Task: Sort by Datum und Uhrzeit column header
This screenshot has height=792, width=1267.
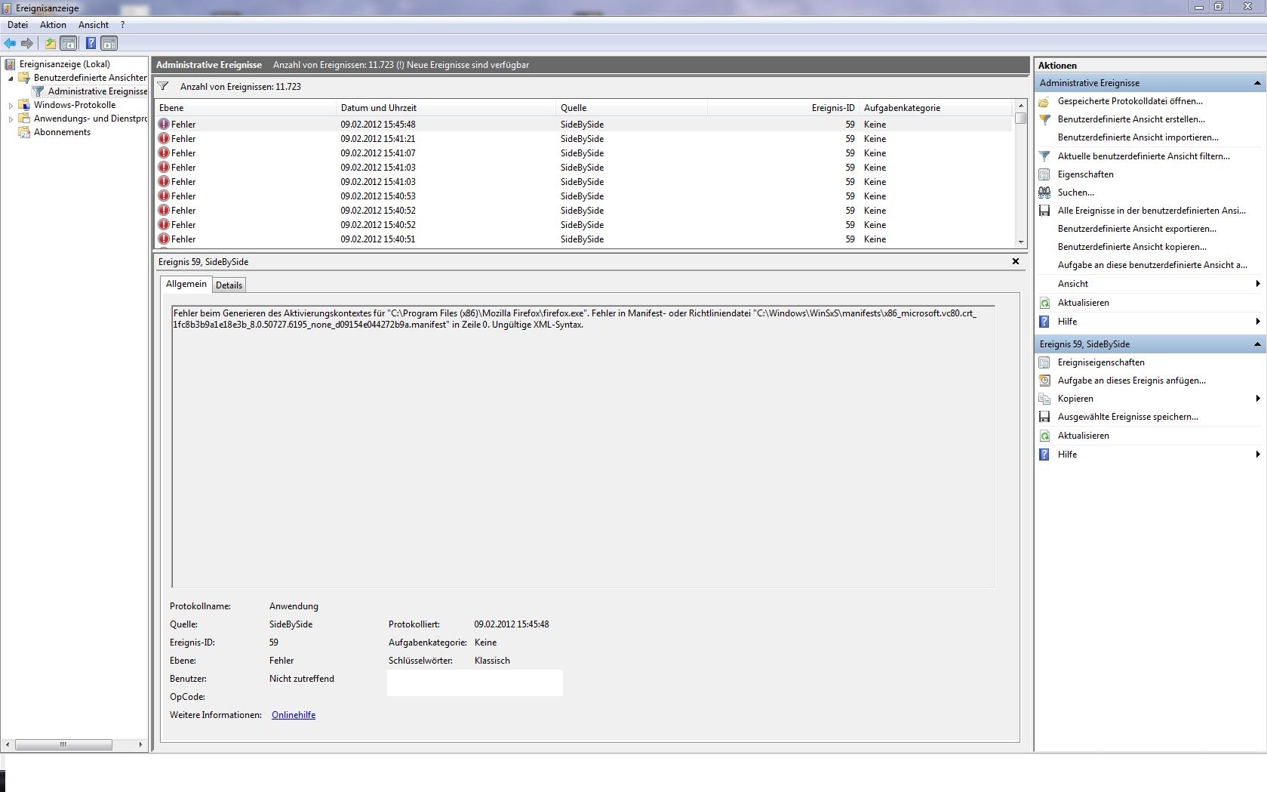Action: click(446, 108)
